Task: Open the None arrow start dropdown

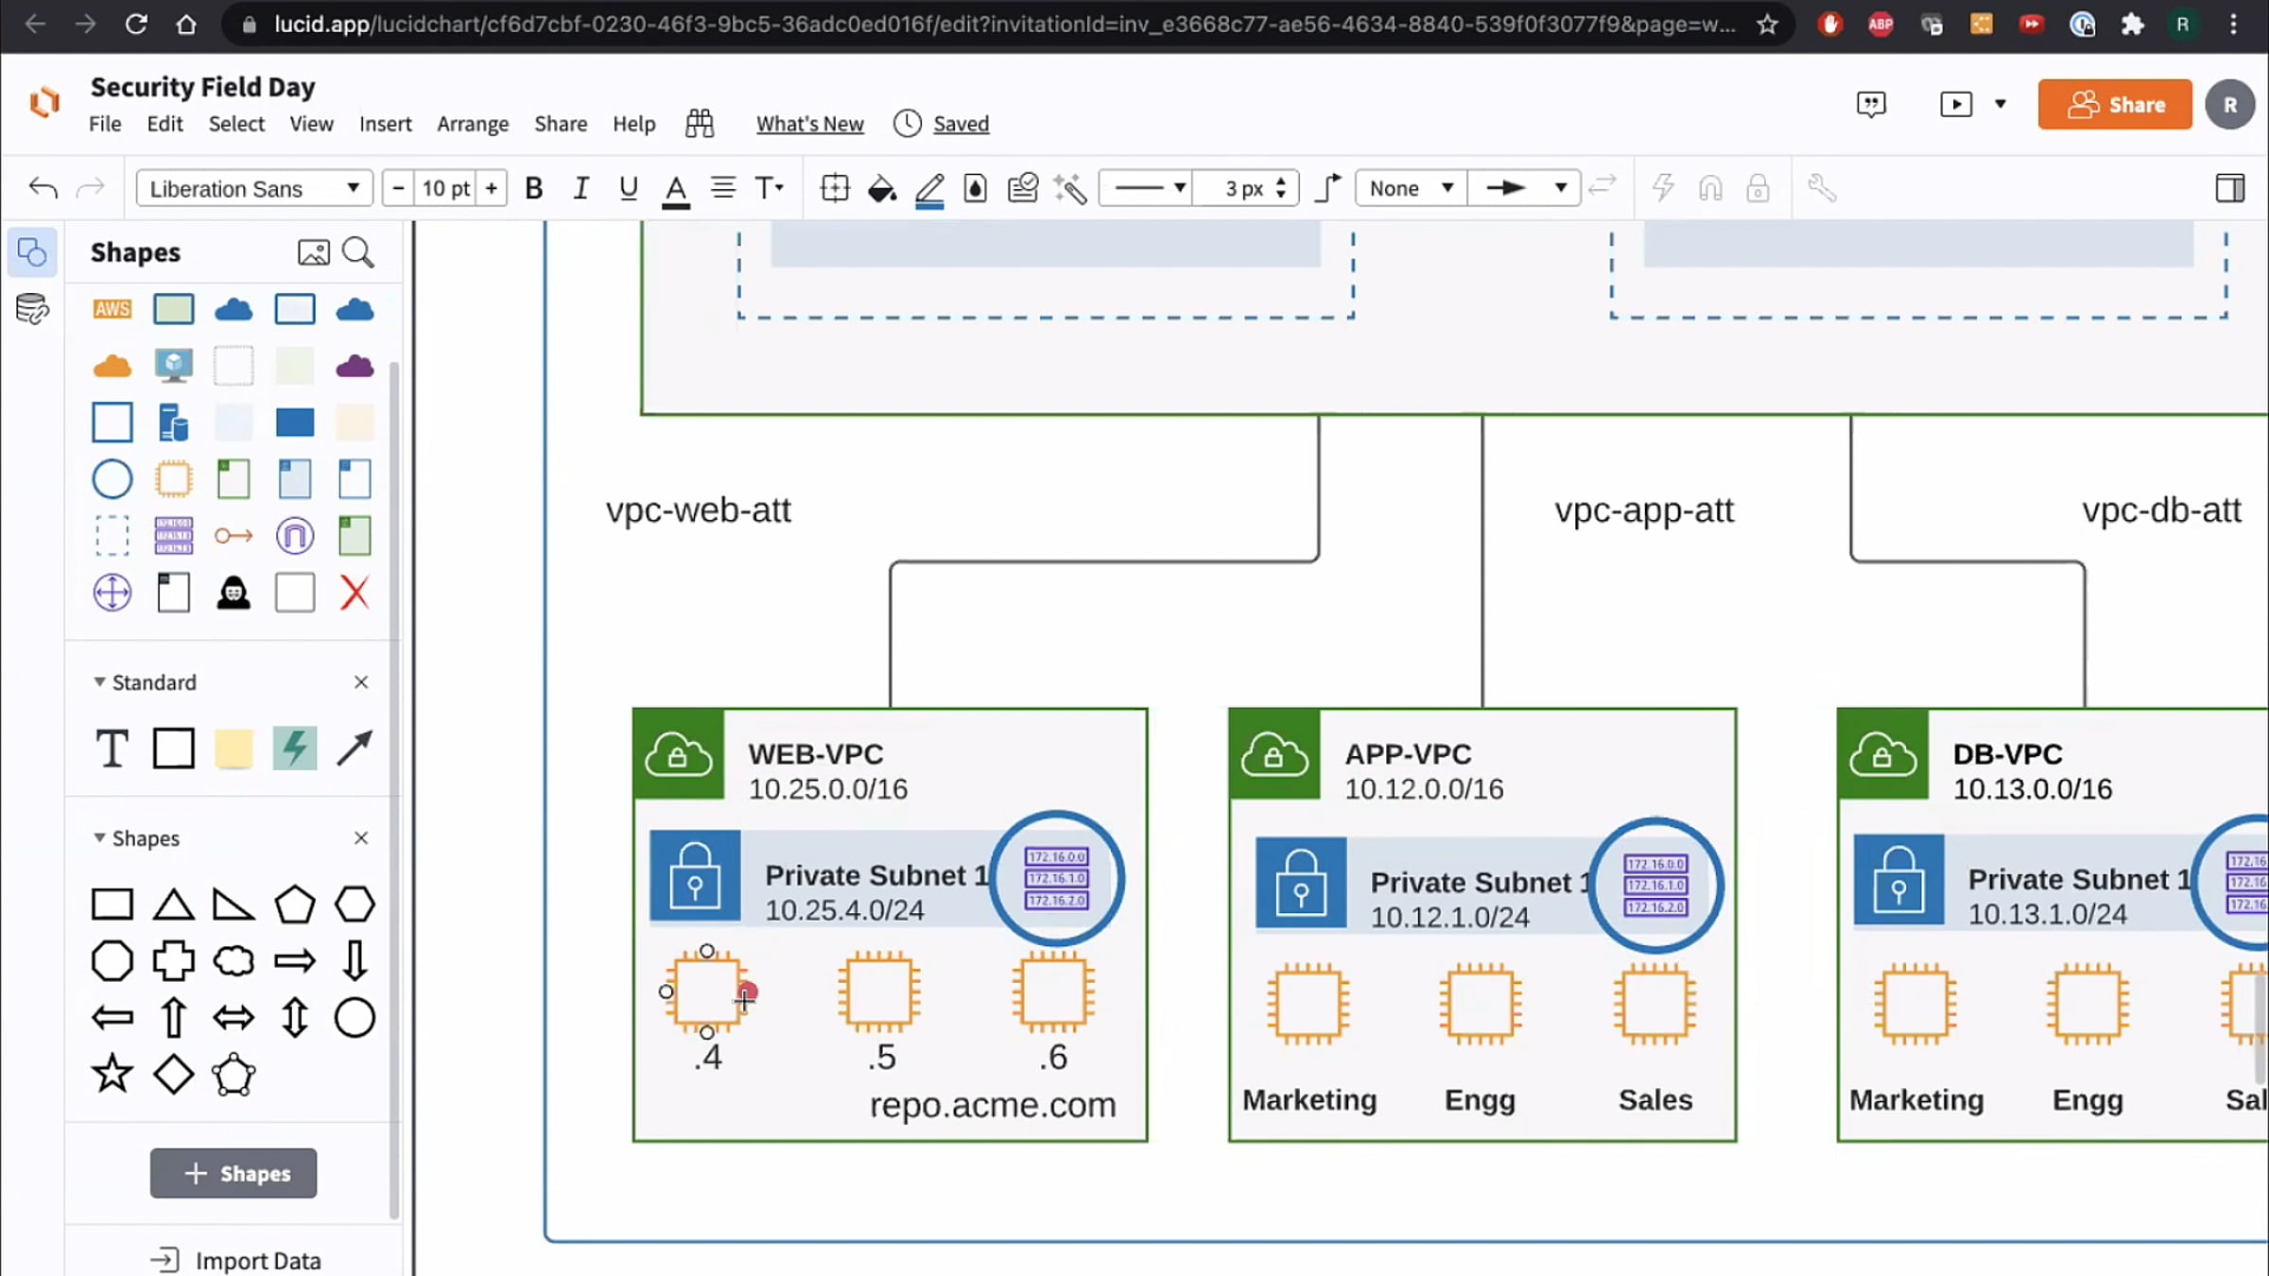Action: (1410, 188)
